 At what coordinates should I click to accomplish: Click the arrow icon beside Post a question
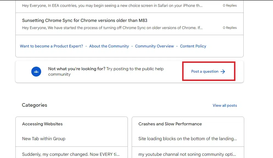tap(223, 72)
